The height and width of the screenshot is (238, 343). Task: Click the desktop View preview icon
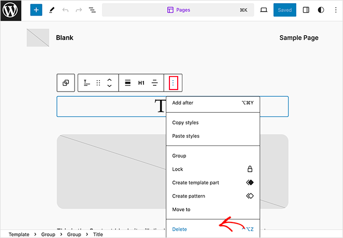tap(263, 10)
